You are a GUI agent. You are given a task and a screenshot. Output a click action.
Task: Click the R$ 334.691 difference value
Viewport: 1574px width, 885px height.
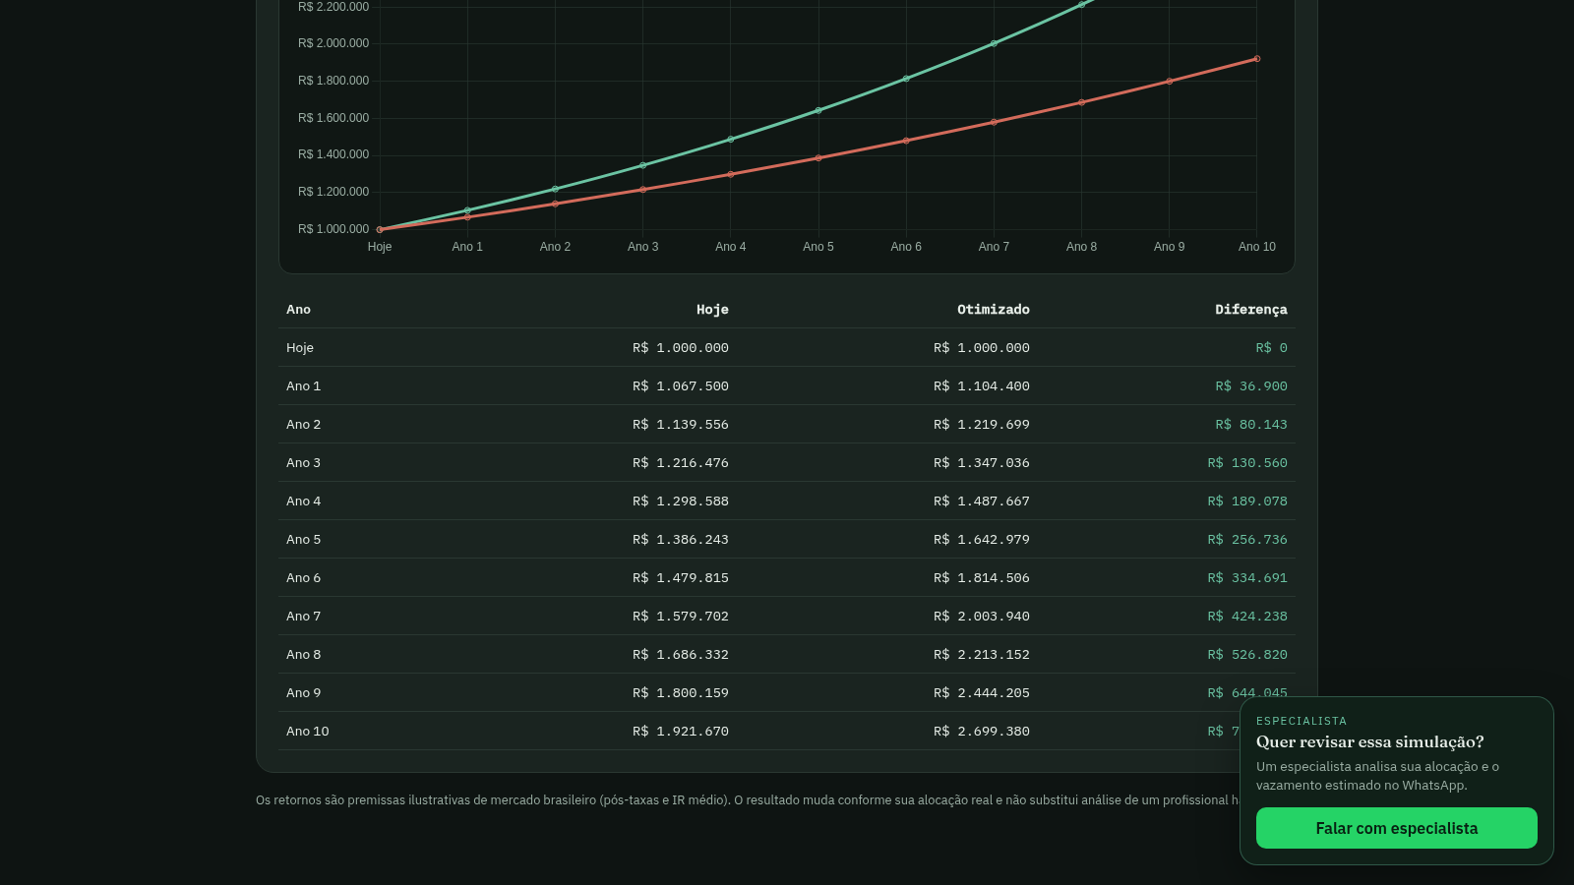(x=1247, y=577)
